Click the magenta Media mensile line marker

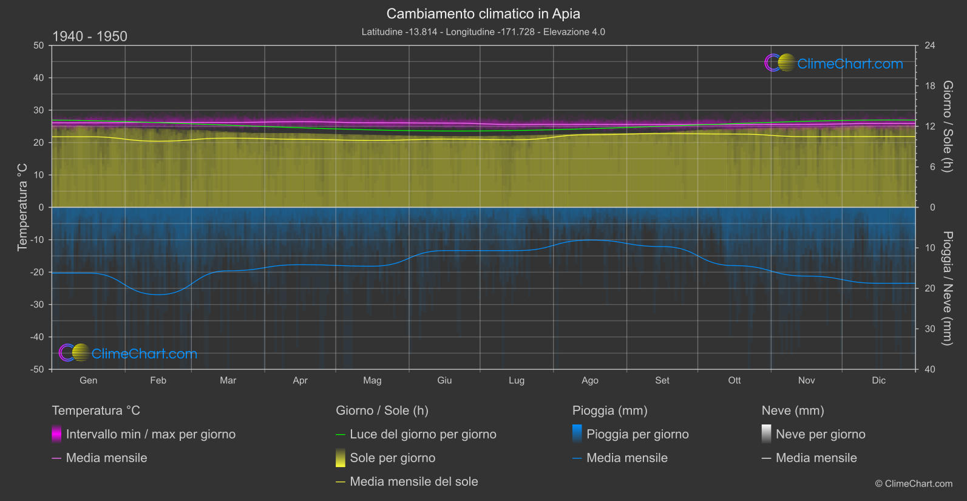click(56, 458)
